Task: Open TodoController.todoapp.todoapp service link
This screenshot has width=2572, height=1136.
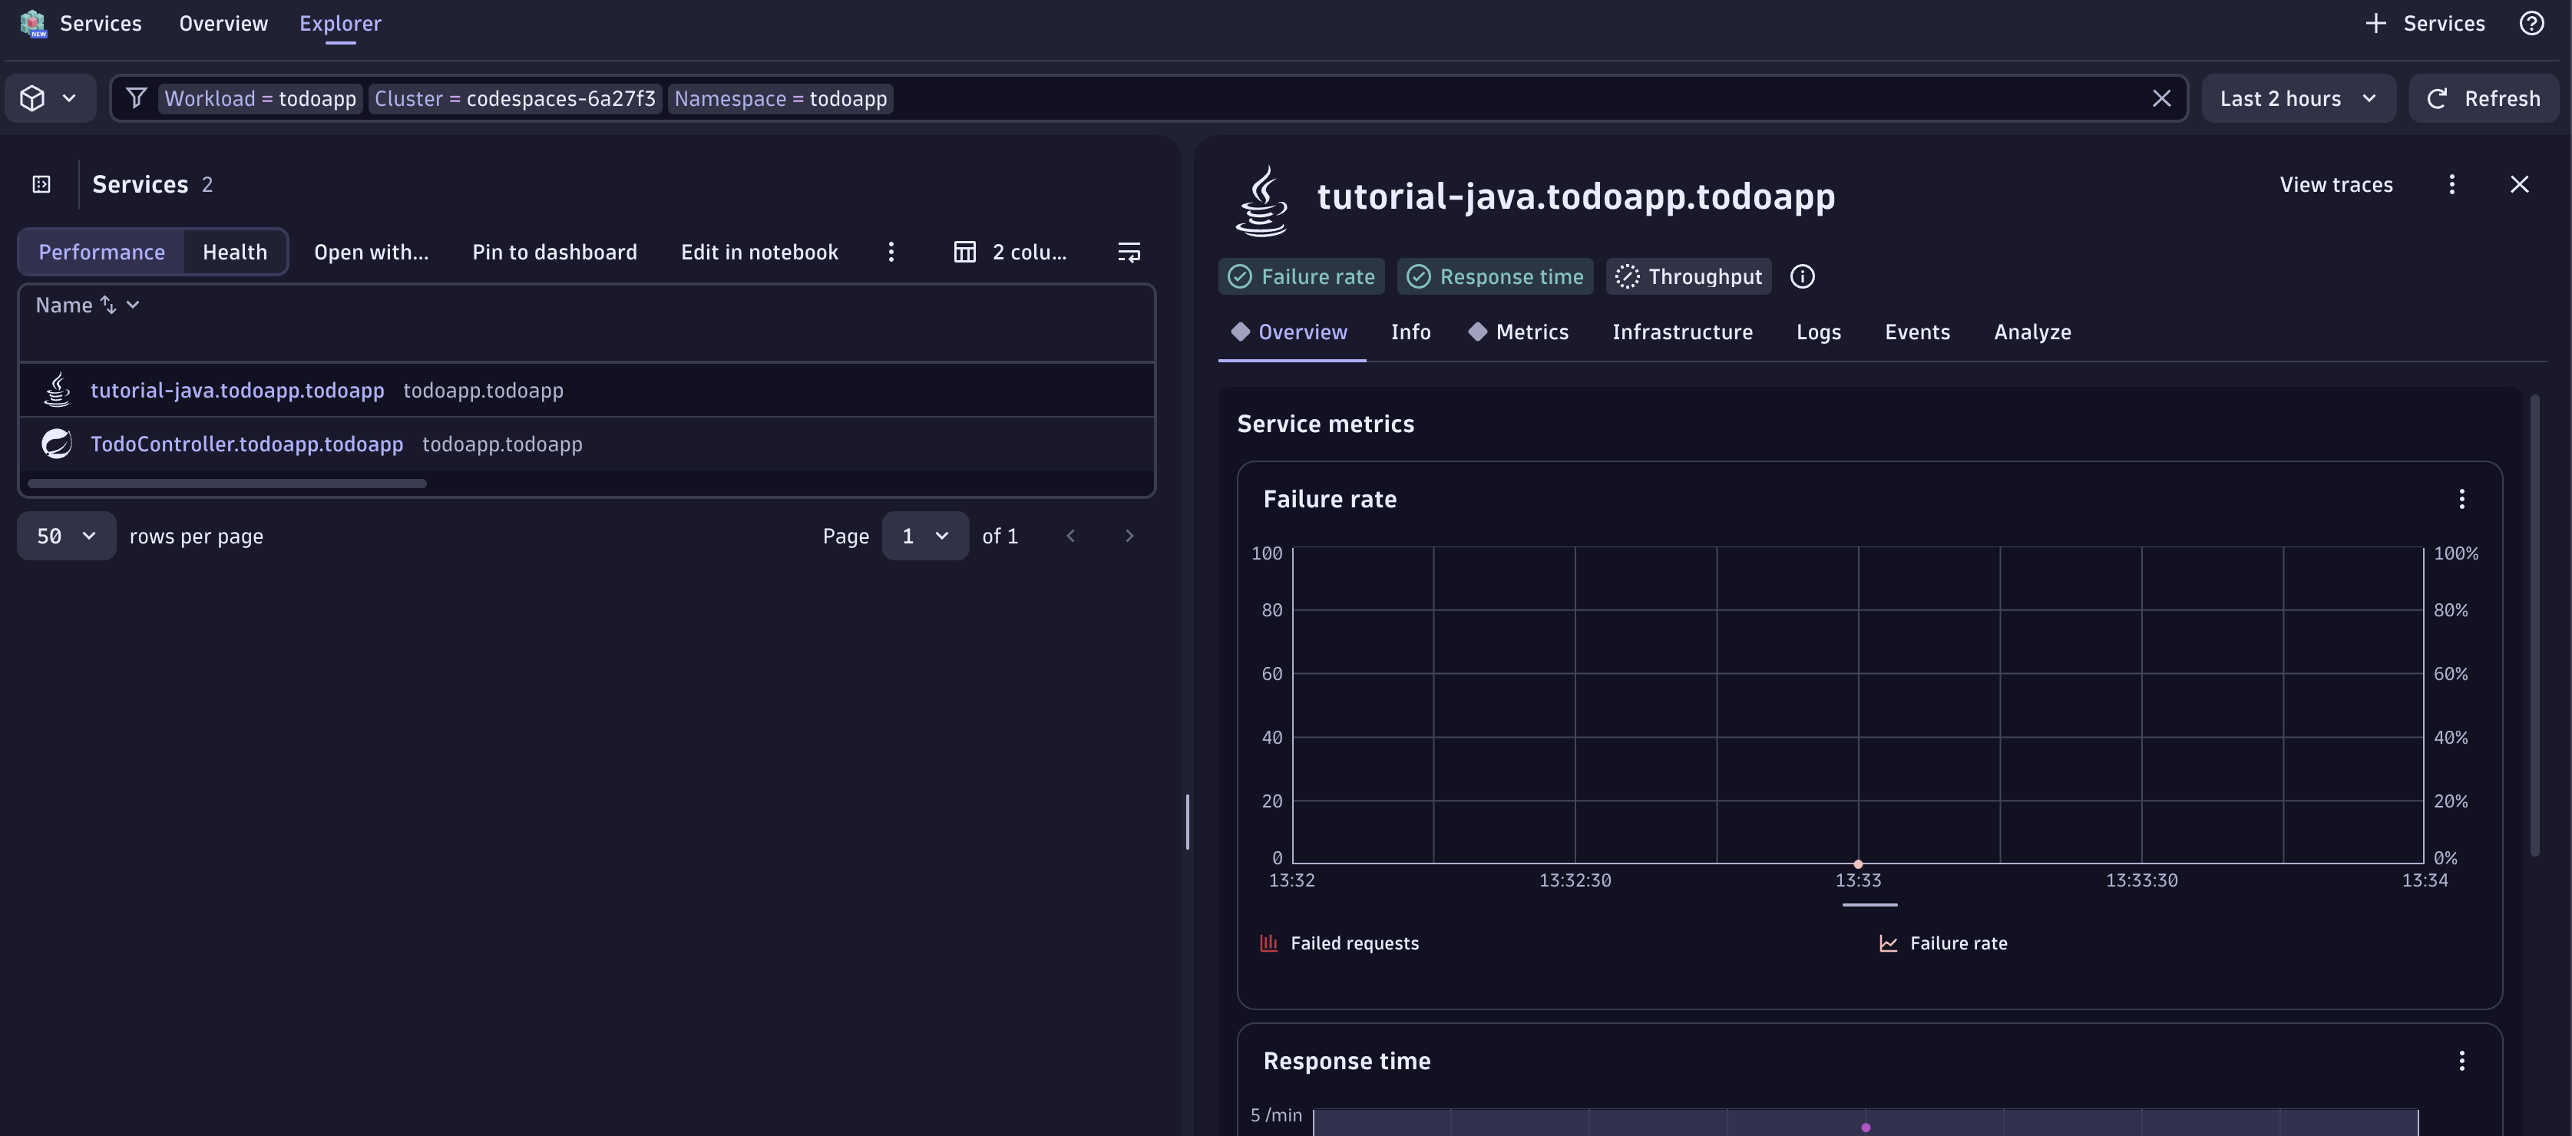Action: click(x=246, y=444)
